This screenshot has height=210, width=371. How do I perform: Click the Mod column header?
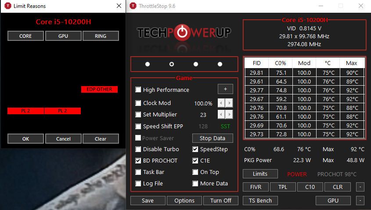click(x=304, y=63)
